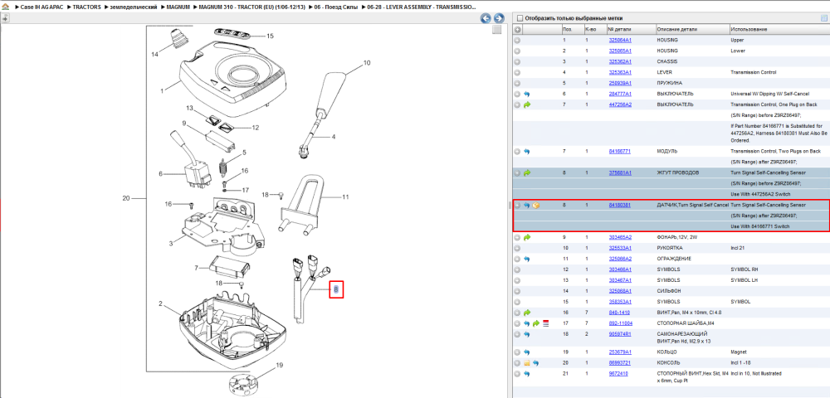This screenshot has width=830, height=398.
Task: Click 'СИЛЬФОН' description text
Action: point(670,291)
